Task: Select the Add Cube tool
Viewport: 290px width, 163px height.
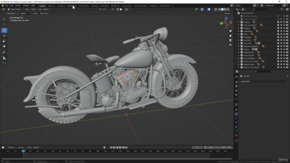Action: [x=4, y=64]
